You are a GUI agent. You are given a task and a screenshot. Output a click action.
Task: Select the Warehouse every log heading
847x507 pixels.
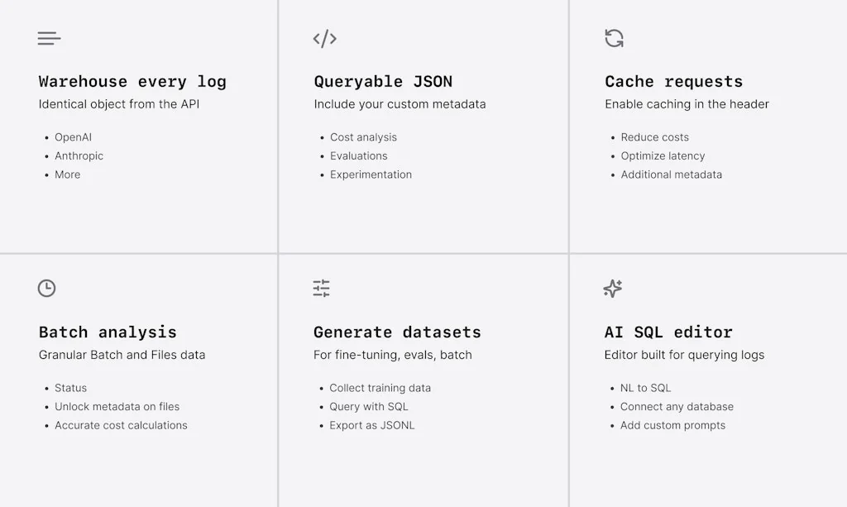tap(132, 81)
